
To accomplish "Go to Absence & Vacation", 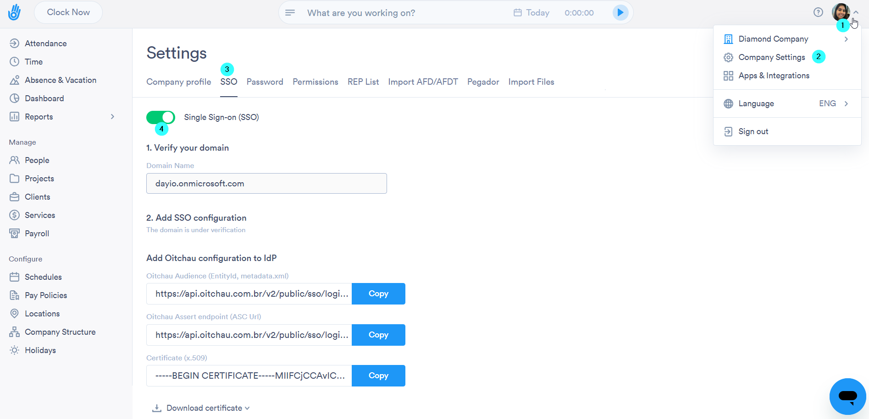I will [61, 80].
